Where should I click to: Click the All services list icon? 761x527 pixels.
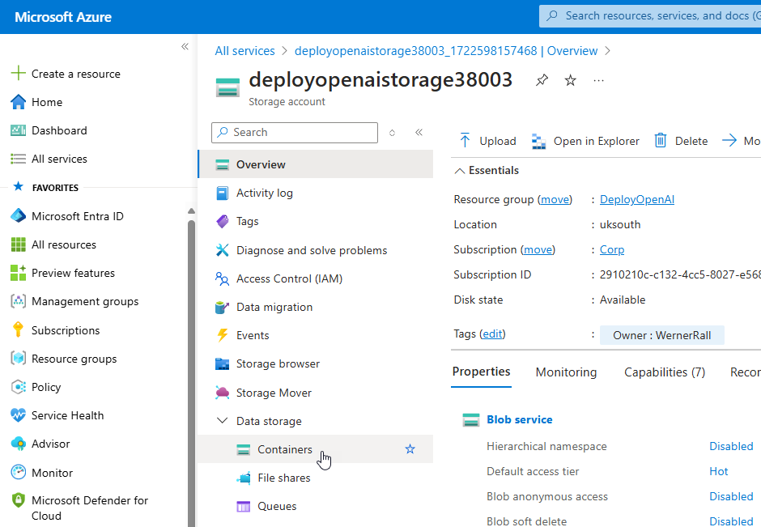[x=18, y=159]
